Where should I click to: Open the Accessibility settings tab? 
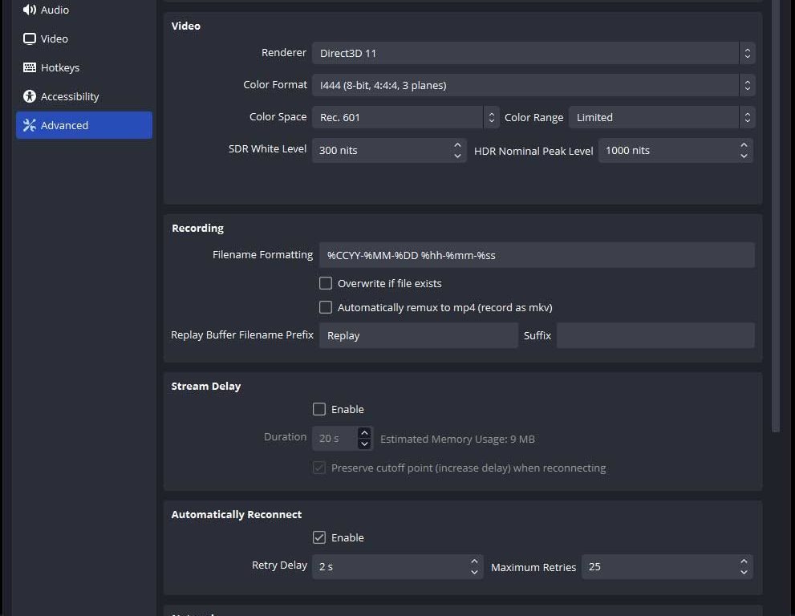point(70,96)
